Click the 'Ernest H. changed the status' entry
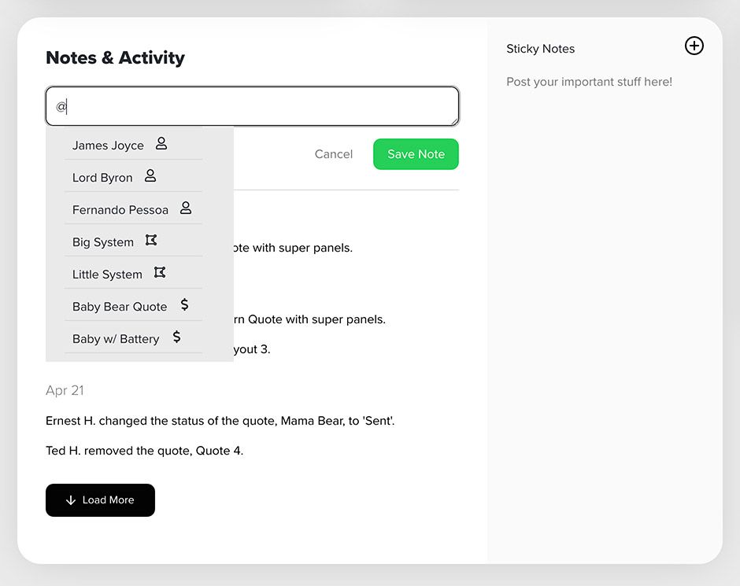 coord(220,421)
